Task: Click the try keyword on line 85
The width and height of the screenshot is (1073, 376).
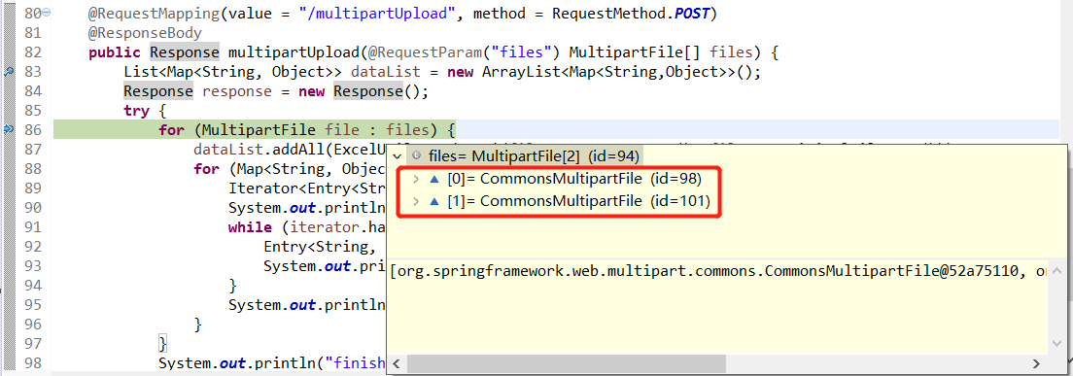Action: point(136,110)
